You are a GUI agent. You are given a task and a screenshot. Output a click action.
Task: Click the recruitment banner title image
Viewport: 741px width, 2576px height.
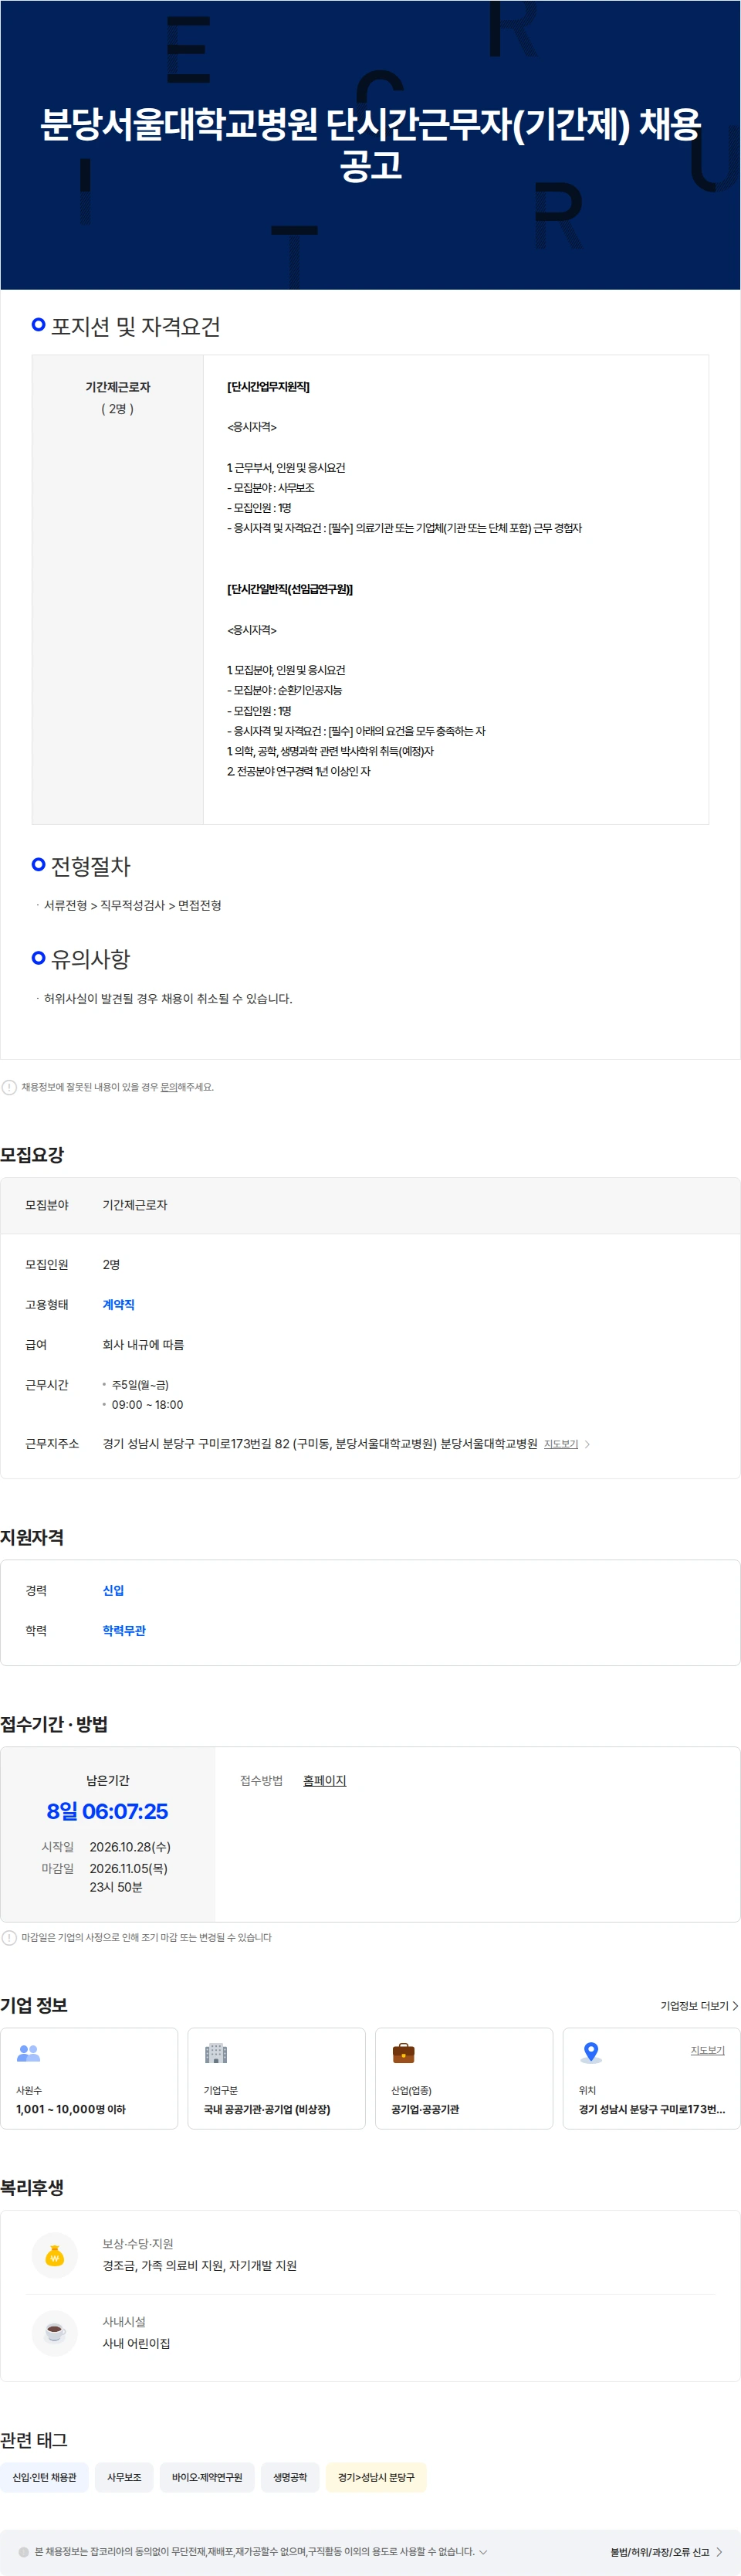tap(370, 145)
